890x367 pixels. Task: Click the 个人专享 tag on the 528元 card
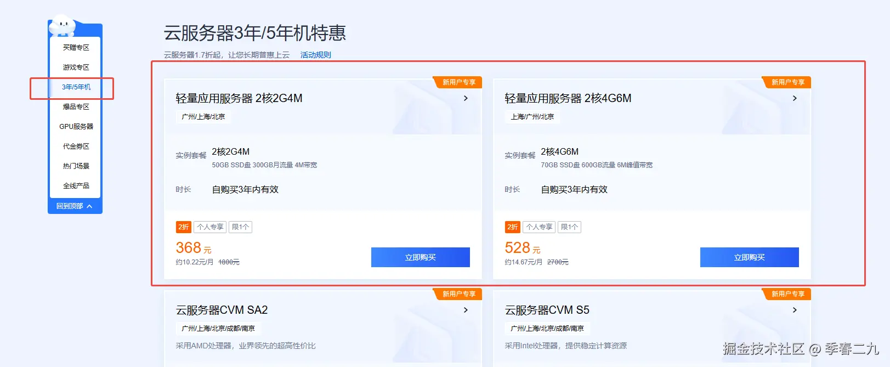tap(539, 227)
